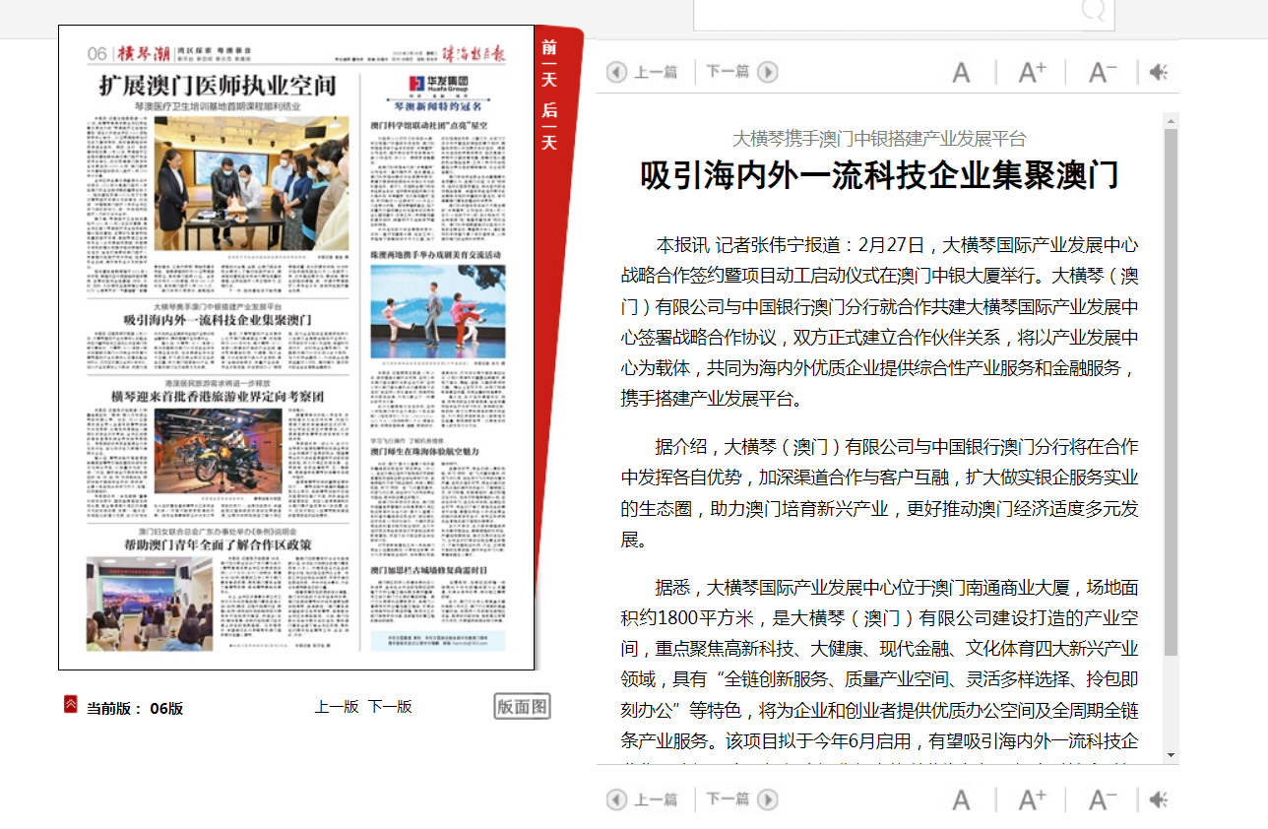1268x829 pixels.
Task: Click the circled right arrow beside 下一篇
Action: [x=767, y=71]
